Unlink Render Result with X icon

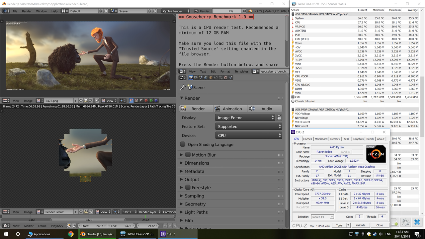(x=91, y=212)
